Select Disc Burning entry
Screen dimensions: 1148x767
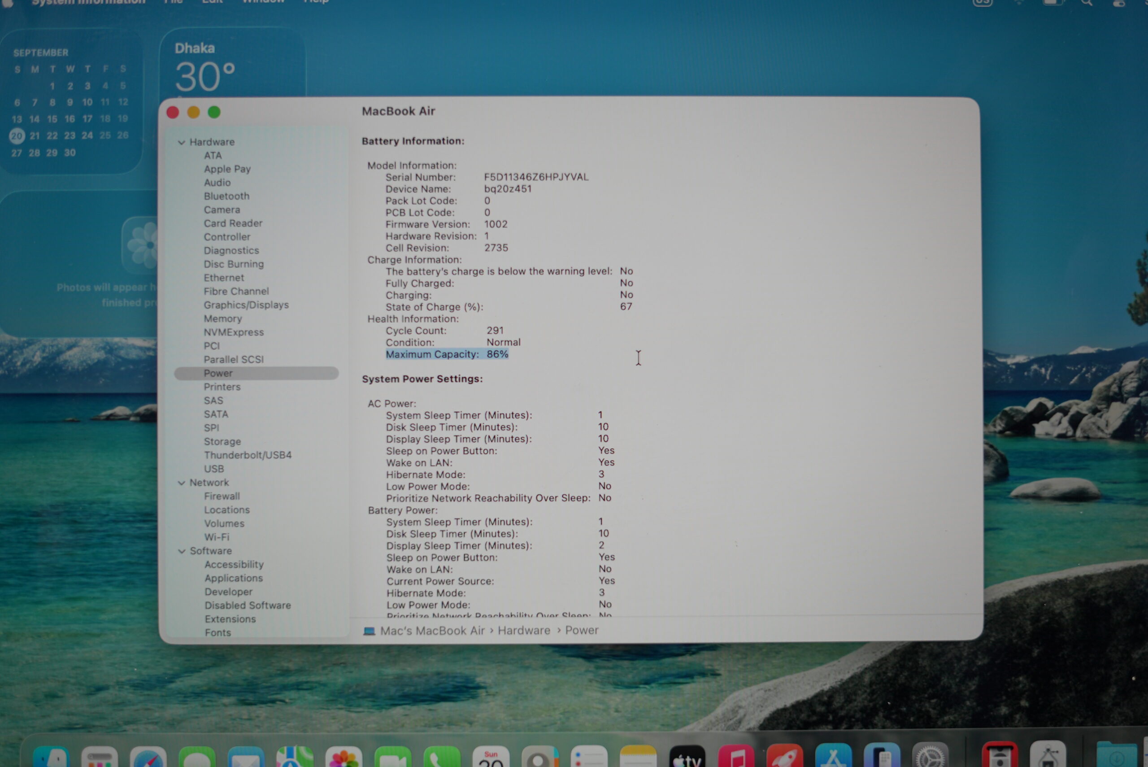[234, 265]
